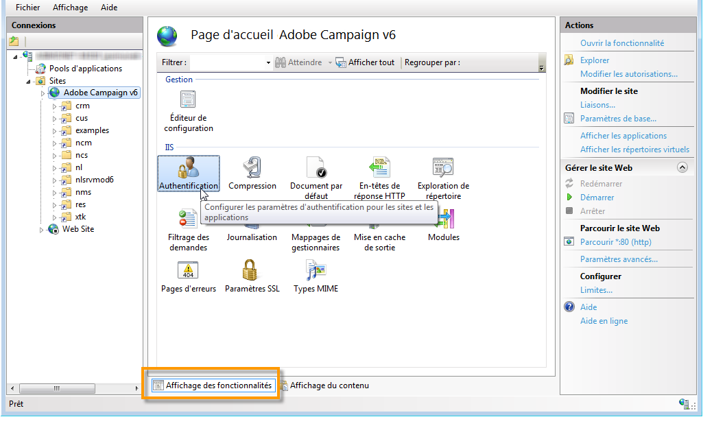Click Afficher les applications link

(x=623, y=136)
